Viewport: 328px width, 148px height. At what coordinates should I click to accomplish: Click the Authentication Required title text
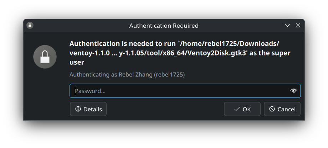[164, 26]
